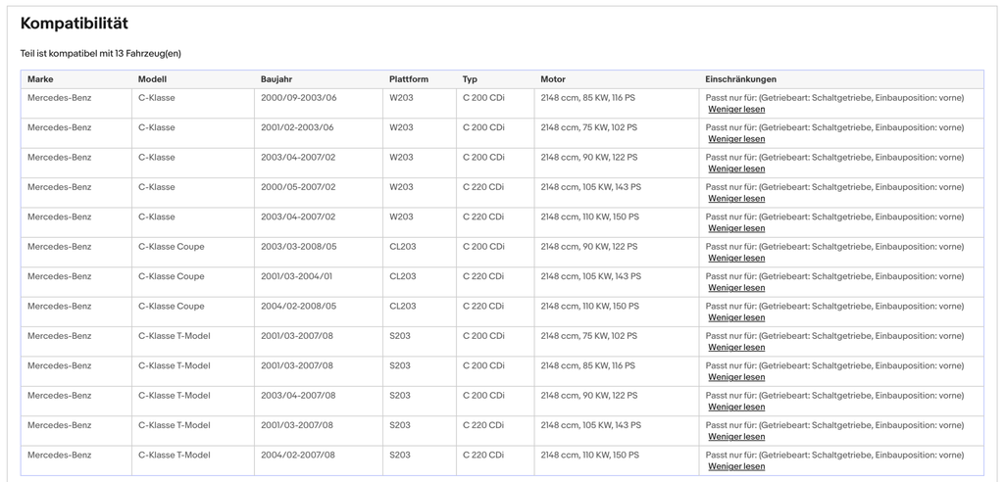Click 'Mercedes-Benz' in the 2004/02-2007/08 row

[x=60, y=456]
